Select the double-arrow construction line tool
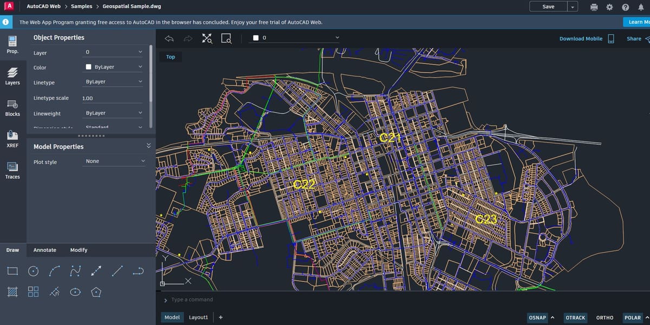The image size is (650, 325). 96,270
